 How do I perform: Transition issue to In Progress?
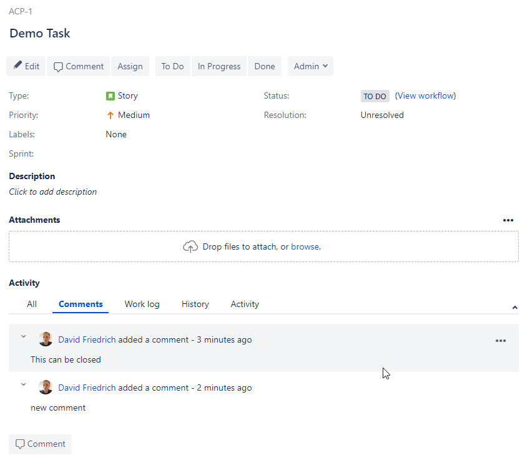tap(219, 66)
